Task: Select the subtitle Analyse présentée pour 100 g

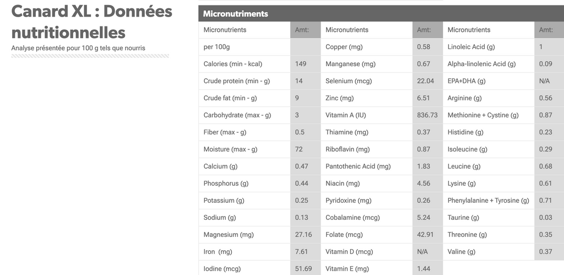Action: pyautogui.click(x=78, y=48)
